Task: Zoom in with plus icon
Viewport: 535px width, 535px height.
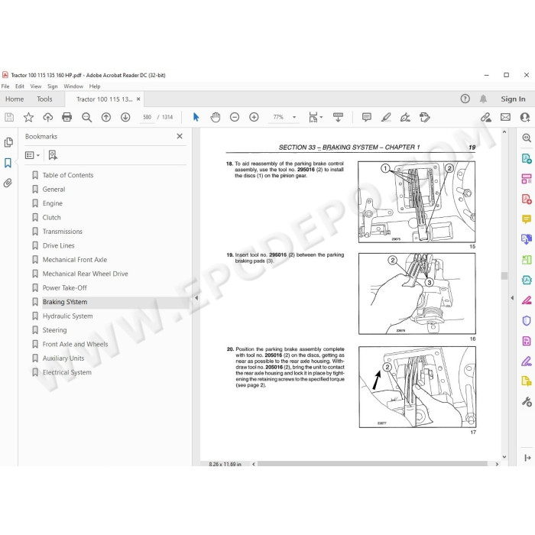Action: (254, 118)
